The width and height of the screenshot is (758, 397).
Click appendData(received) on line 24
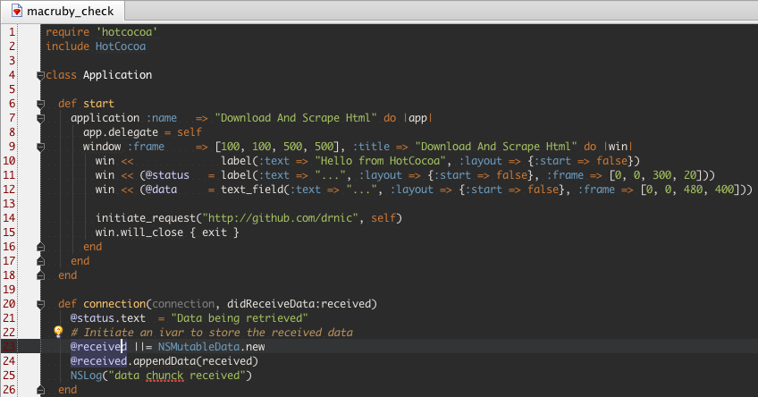click(196, 361)
